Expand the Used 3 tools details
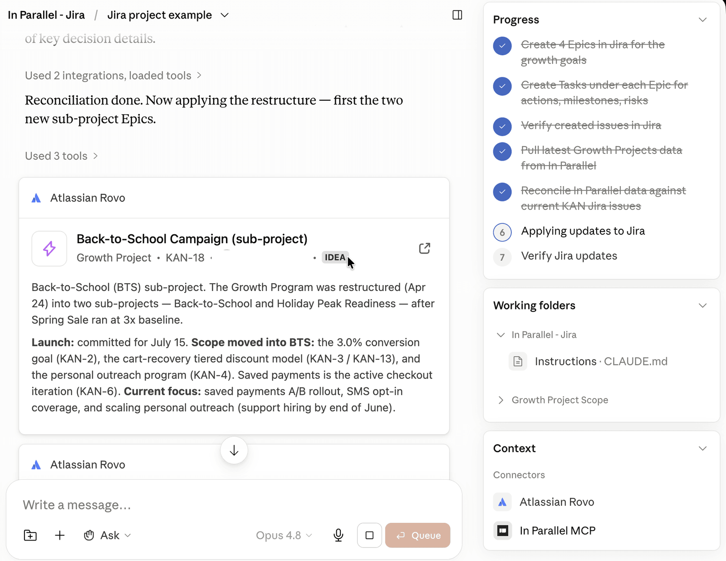The image size is (726, 561). (62, 156)
